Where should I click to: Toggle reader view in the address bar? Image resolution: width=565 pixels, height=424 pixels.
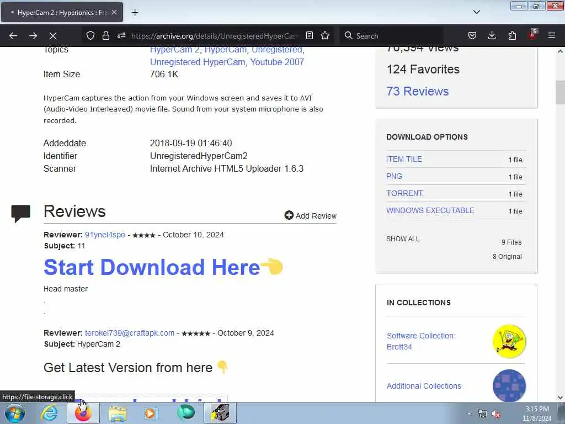[309, 35]
